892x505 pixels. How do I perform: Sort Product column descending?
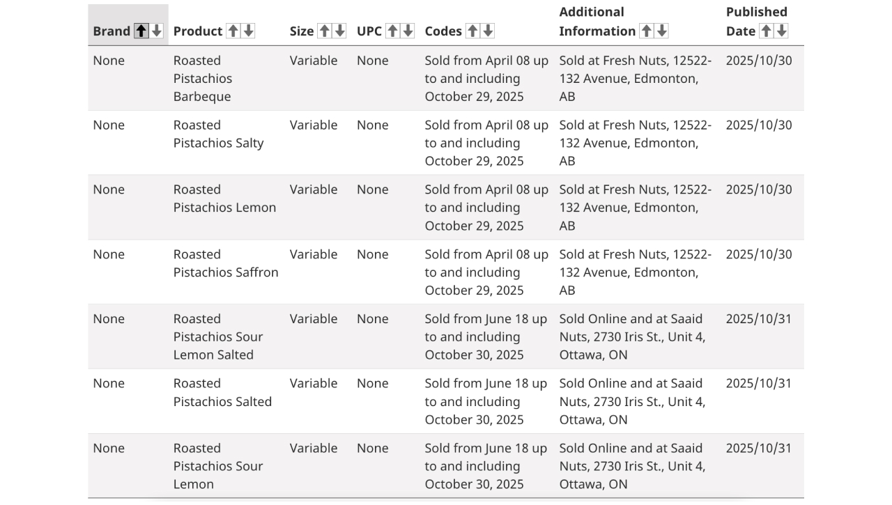click(x=249, y=31)
